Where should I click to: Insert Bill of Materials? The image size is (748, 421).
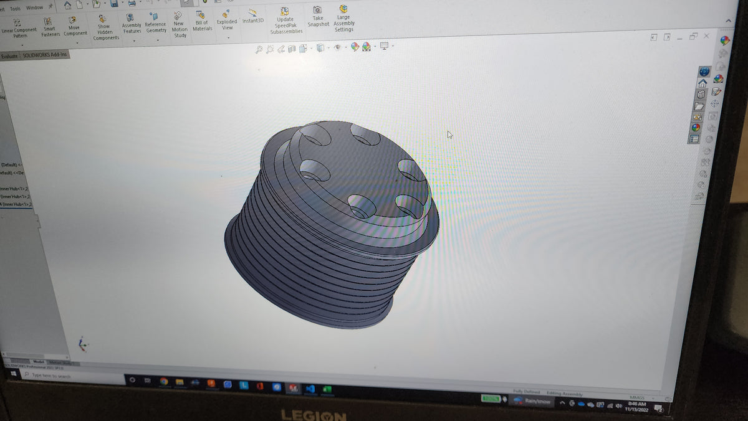pyautogui.click(x=202, y=21)
